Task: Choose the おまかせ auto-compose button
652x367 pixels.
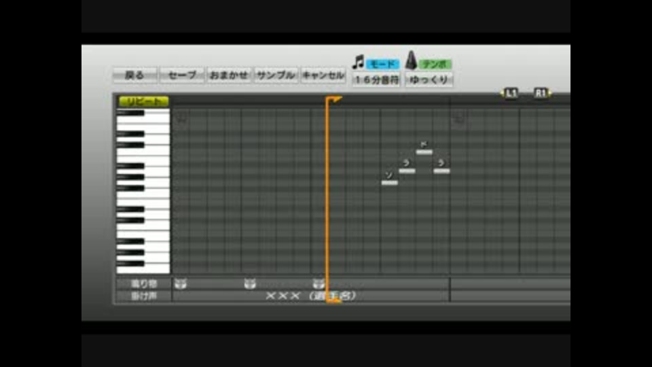Action: click(x=229, y=75)
